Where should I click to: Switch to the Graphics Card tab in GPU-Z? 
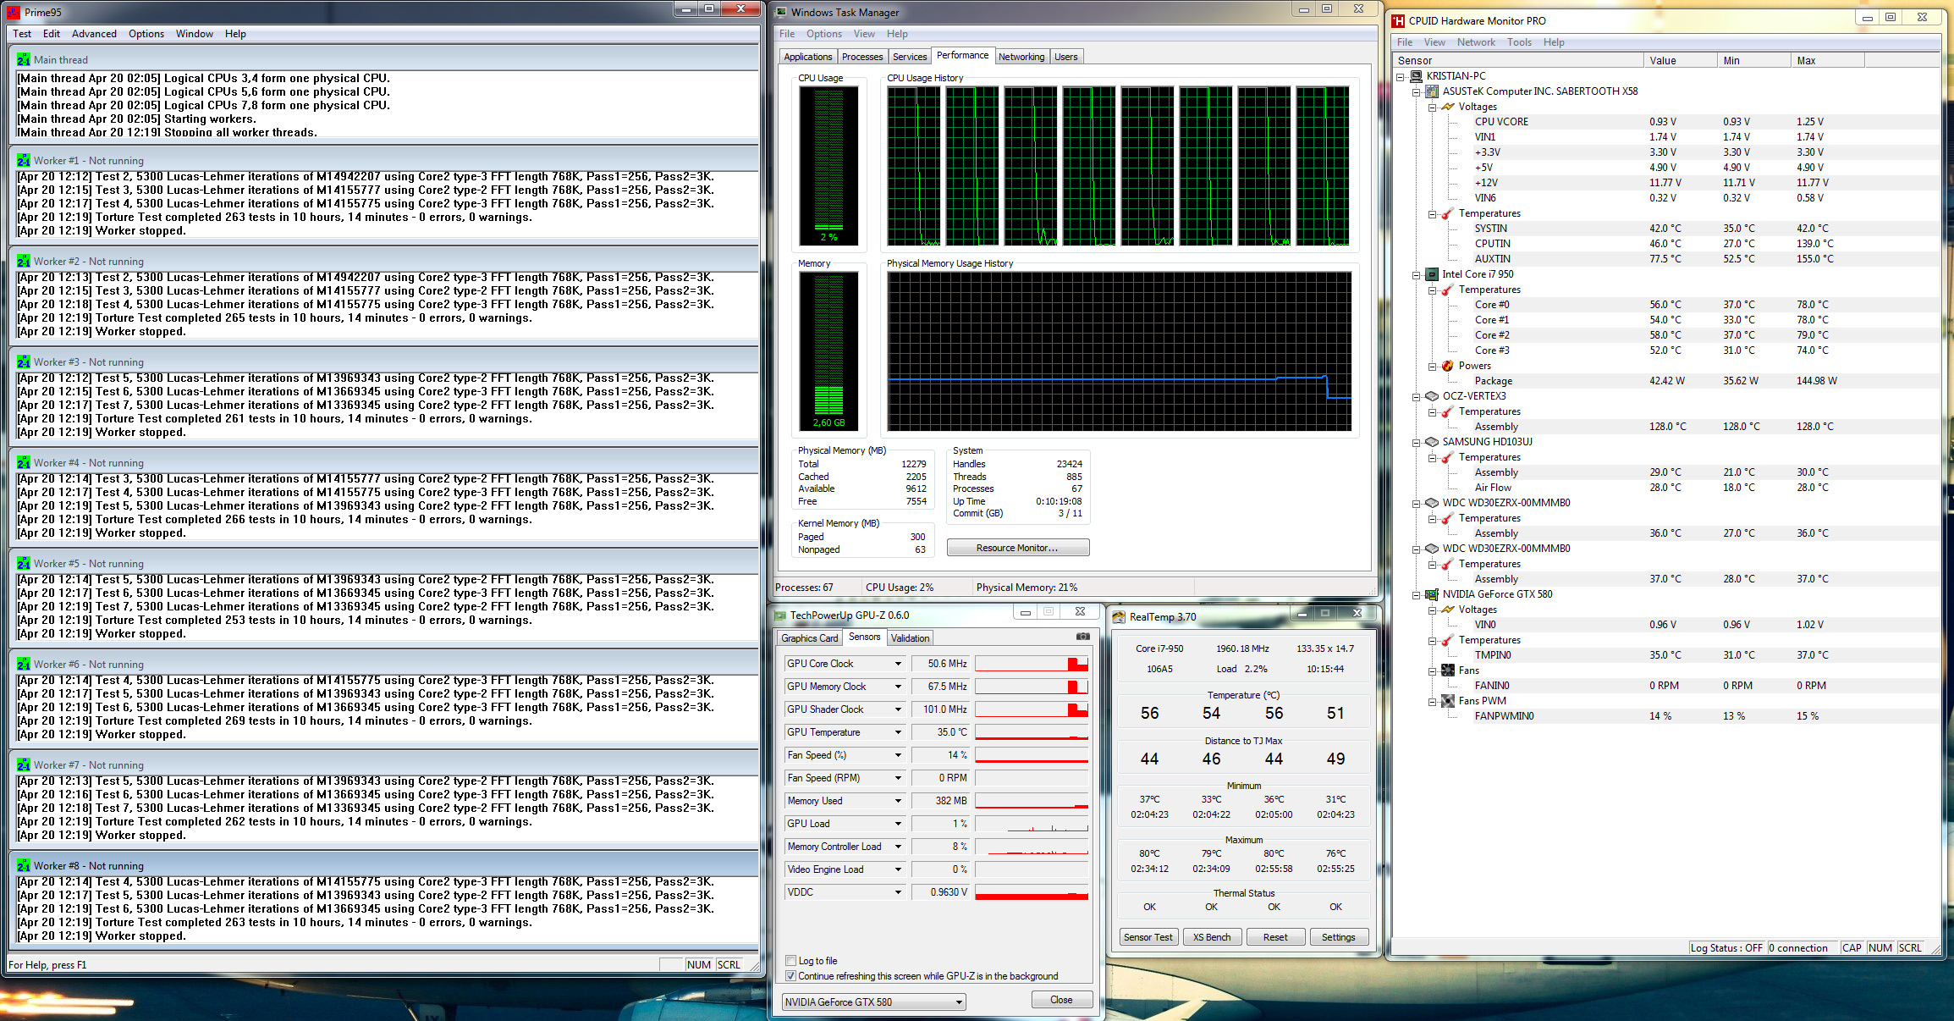coord(809,638)
